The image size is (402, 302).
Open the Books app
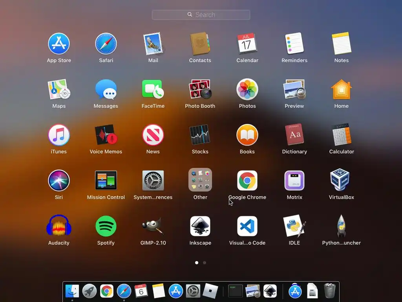(x=247, y=135)
